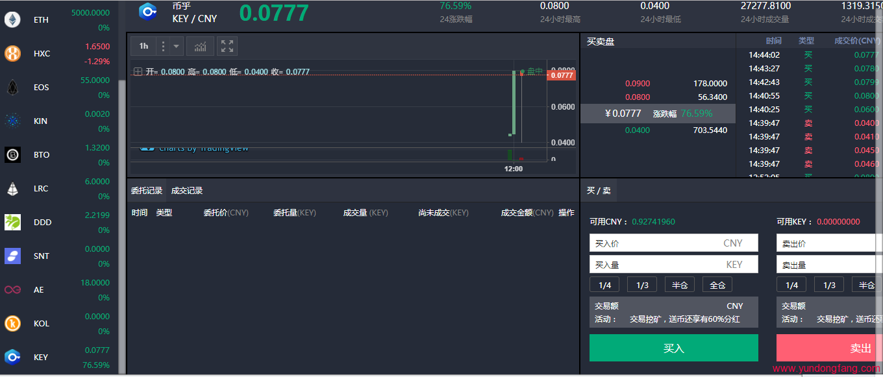Open the chart indicators icon

click(x=201, y=46)
